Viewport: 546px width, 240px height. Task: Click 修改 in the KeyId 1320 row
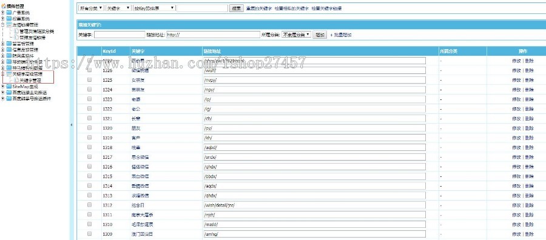pyautogui.click(x=516, y=128)
